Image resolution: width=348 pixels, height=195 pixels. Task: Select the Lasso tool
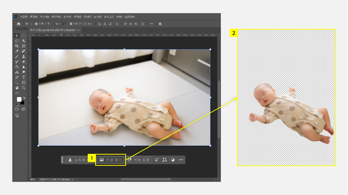[x=17, y=41]
